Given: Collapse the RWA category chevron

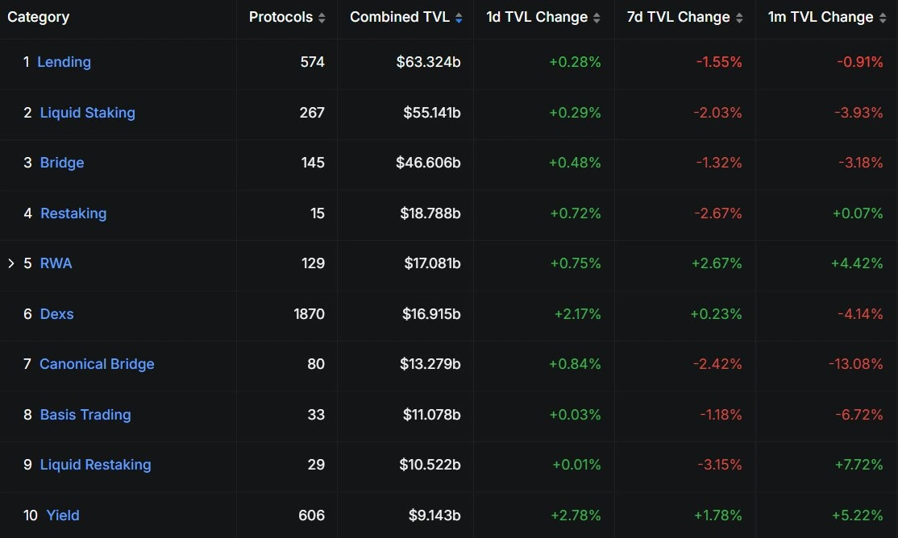Looking at the screenshot, I should (10, 263).
